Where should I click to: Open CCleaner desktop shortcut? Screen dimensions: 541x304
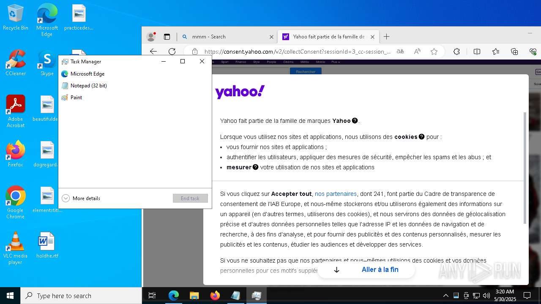click(x=16, y=63)
